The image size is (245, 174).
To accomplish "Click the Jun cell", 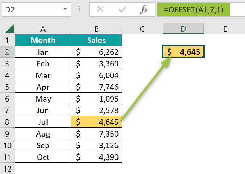I will pyautogui.click(x=43, y=110).
